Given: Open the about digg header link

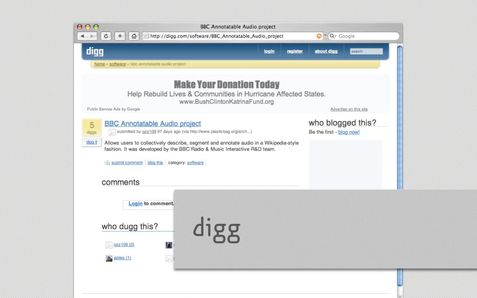Looking at the screenshot, I should [326, 51].
